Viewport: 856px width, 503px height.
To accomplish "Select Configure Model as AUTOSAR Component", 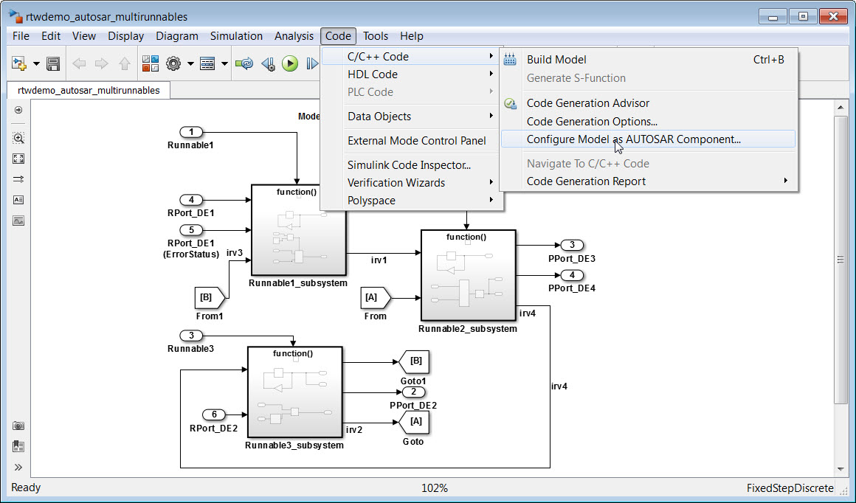I will (x=633, y=139).
